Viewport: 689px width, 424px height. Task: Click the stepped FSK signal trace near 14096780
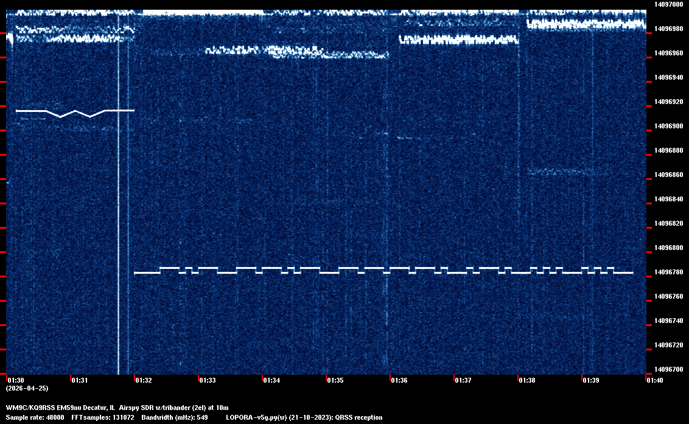pyautogui.click(x=383, y=270)
